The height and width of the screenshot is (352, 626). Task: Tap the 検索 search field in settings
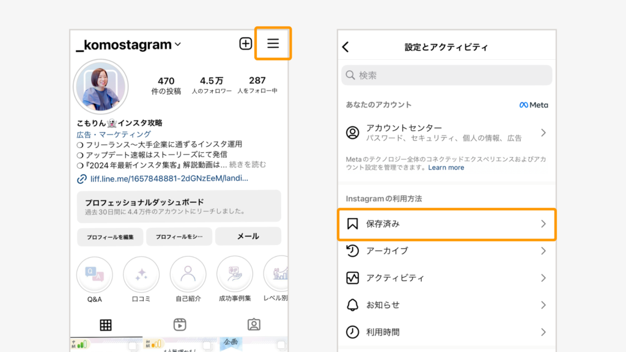[x=446, y=75]
